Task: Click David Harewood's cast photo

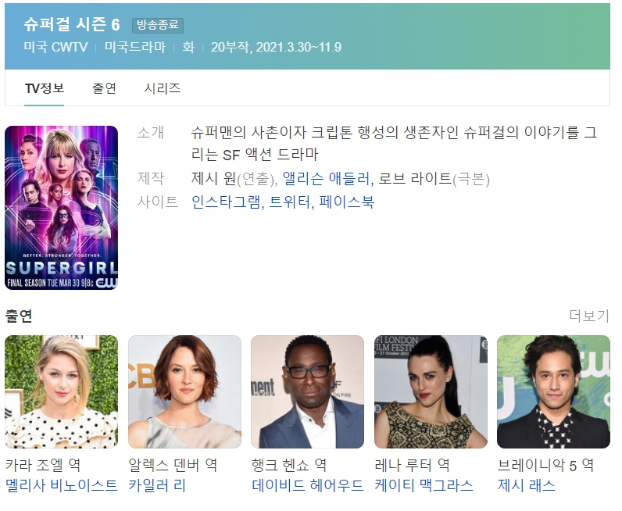Action: coord(307,391)
